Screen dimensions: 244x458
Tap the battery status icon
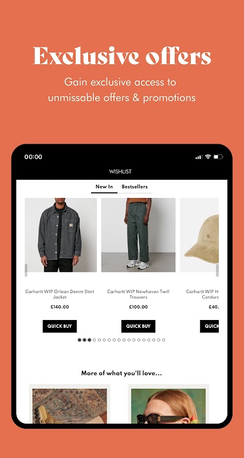pyautogui.click(x=218, y=157)
